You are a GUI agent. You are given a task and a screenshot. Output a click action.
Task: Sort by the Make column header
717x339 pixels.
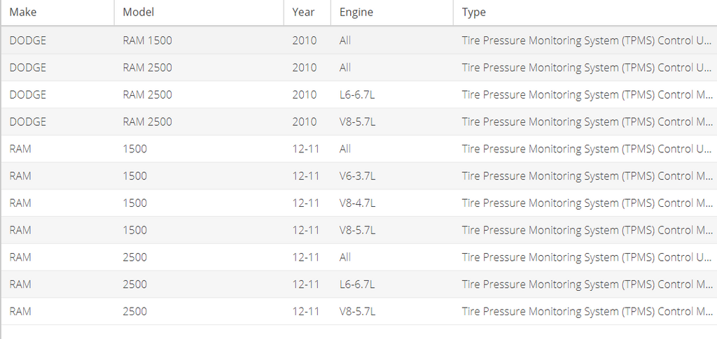[22, 13]
